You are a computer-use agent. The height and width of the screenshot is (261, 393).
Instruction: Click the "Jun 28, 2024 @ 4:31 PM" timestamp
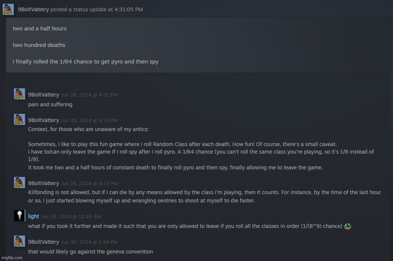point(89,95)
